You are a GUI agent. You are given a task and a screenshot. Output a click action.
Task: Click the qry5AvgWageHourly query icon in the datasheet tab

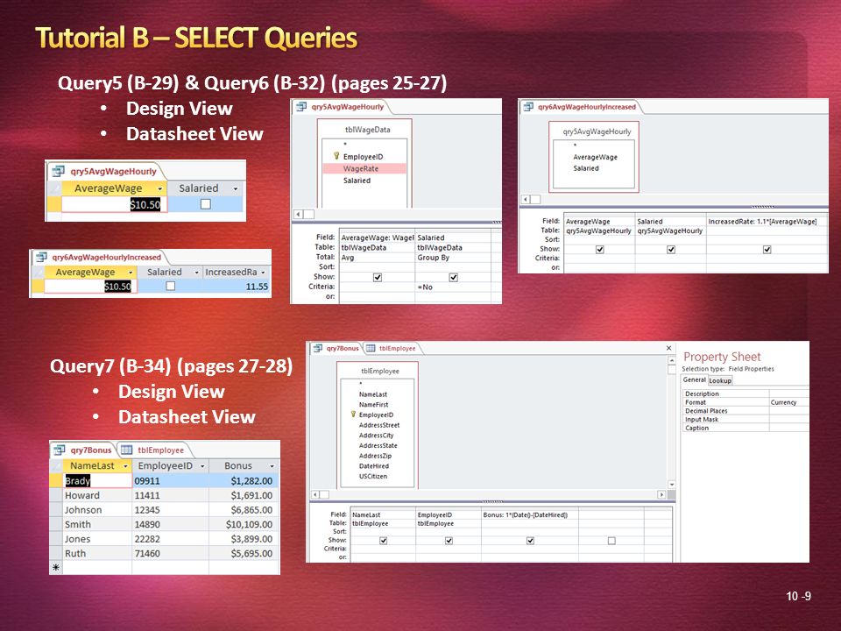(x=58, y=171)
